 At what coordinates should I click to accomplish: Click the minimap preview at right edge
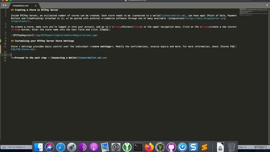[254, 12]
